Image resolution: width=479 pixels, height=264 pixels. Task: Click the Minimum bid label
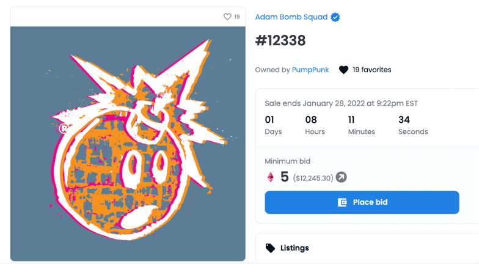point(287,161)
